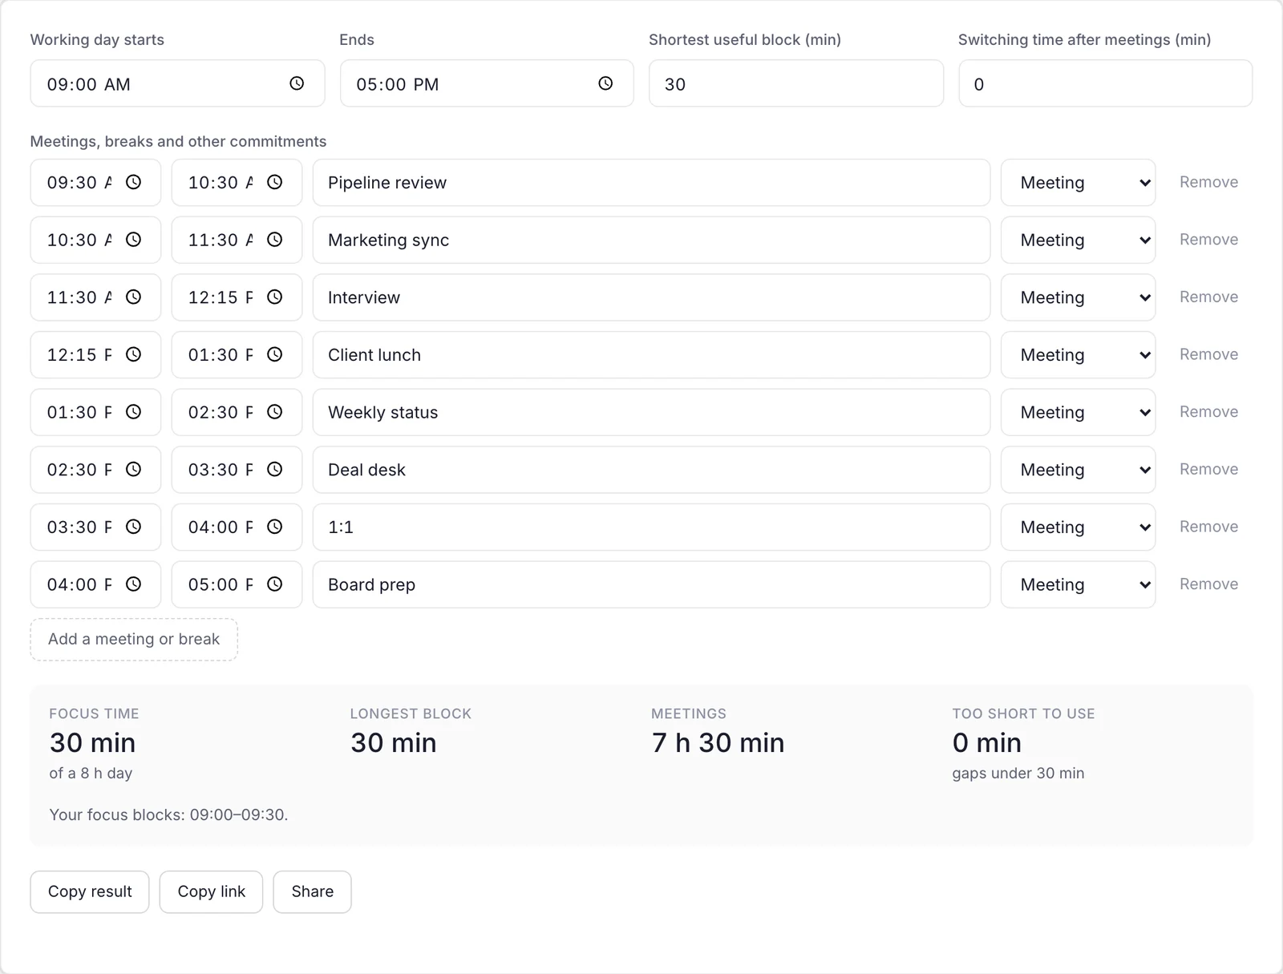Image resolution: width=1283 pixels, height=974 pixels.
Task: Open clock picker for Deal desk start
Action: coord(134,470)
